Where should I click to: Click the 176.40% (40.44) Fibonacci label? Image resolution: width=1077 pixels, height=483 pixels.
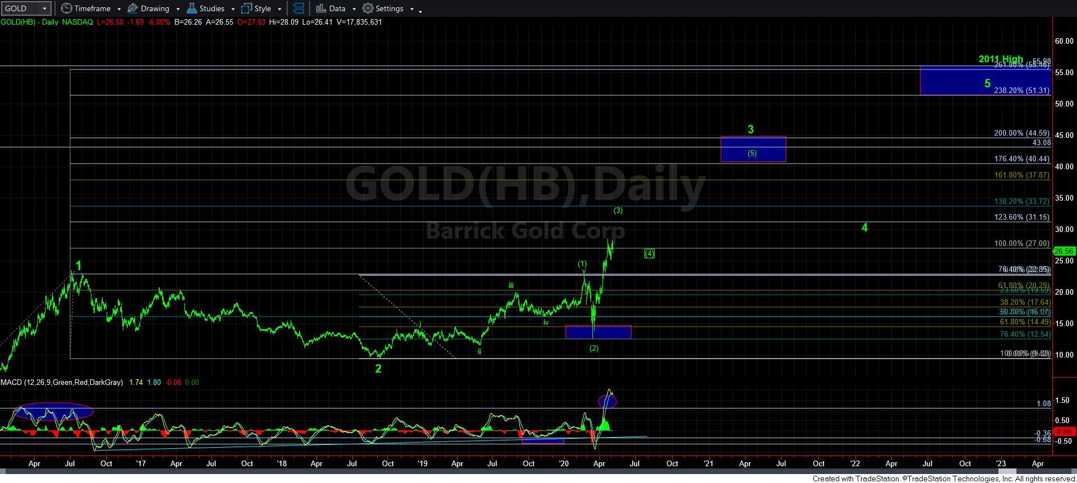click(x=1021, y=159)
